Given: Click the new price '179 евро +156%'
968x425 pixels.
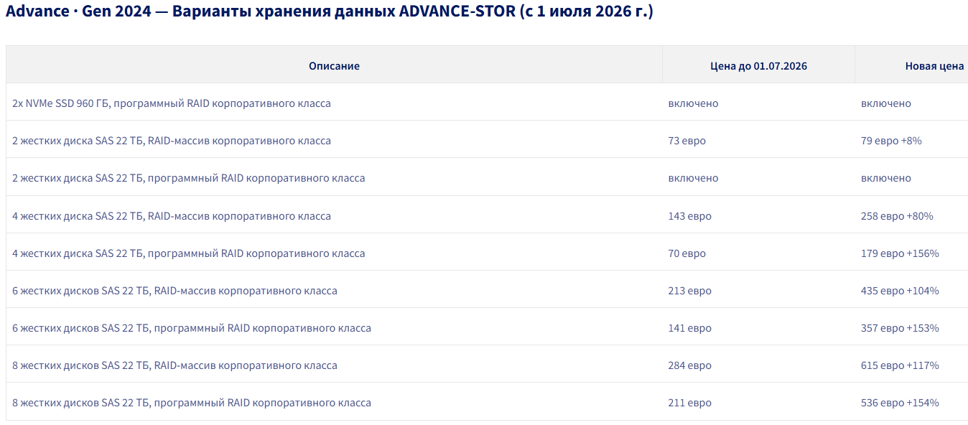Looking at the screenshot, I should (x=900, y=253).
